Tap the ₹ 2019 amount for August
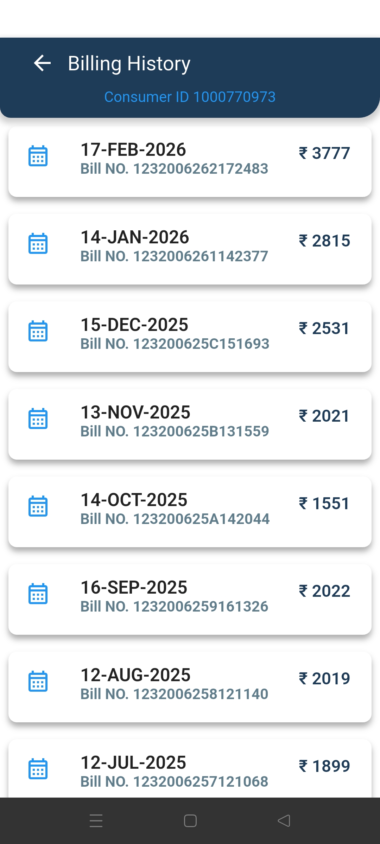Image resolution: width=380 pixels, height=844 pixels. click(x=324, y=679)
